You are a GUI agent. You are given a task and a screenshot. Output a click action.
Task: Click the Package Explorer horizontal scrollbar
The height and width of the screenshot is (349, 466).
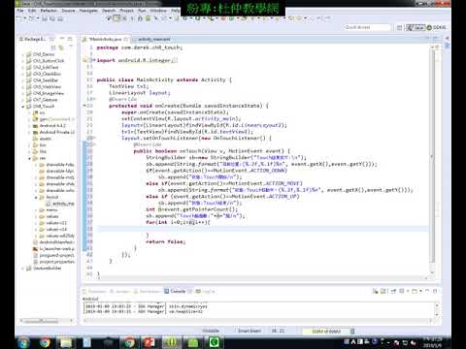[42, 321]
